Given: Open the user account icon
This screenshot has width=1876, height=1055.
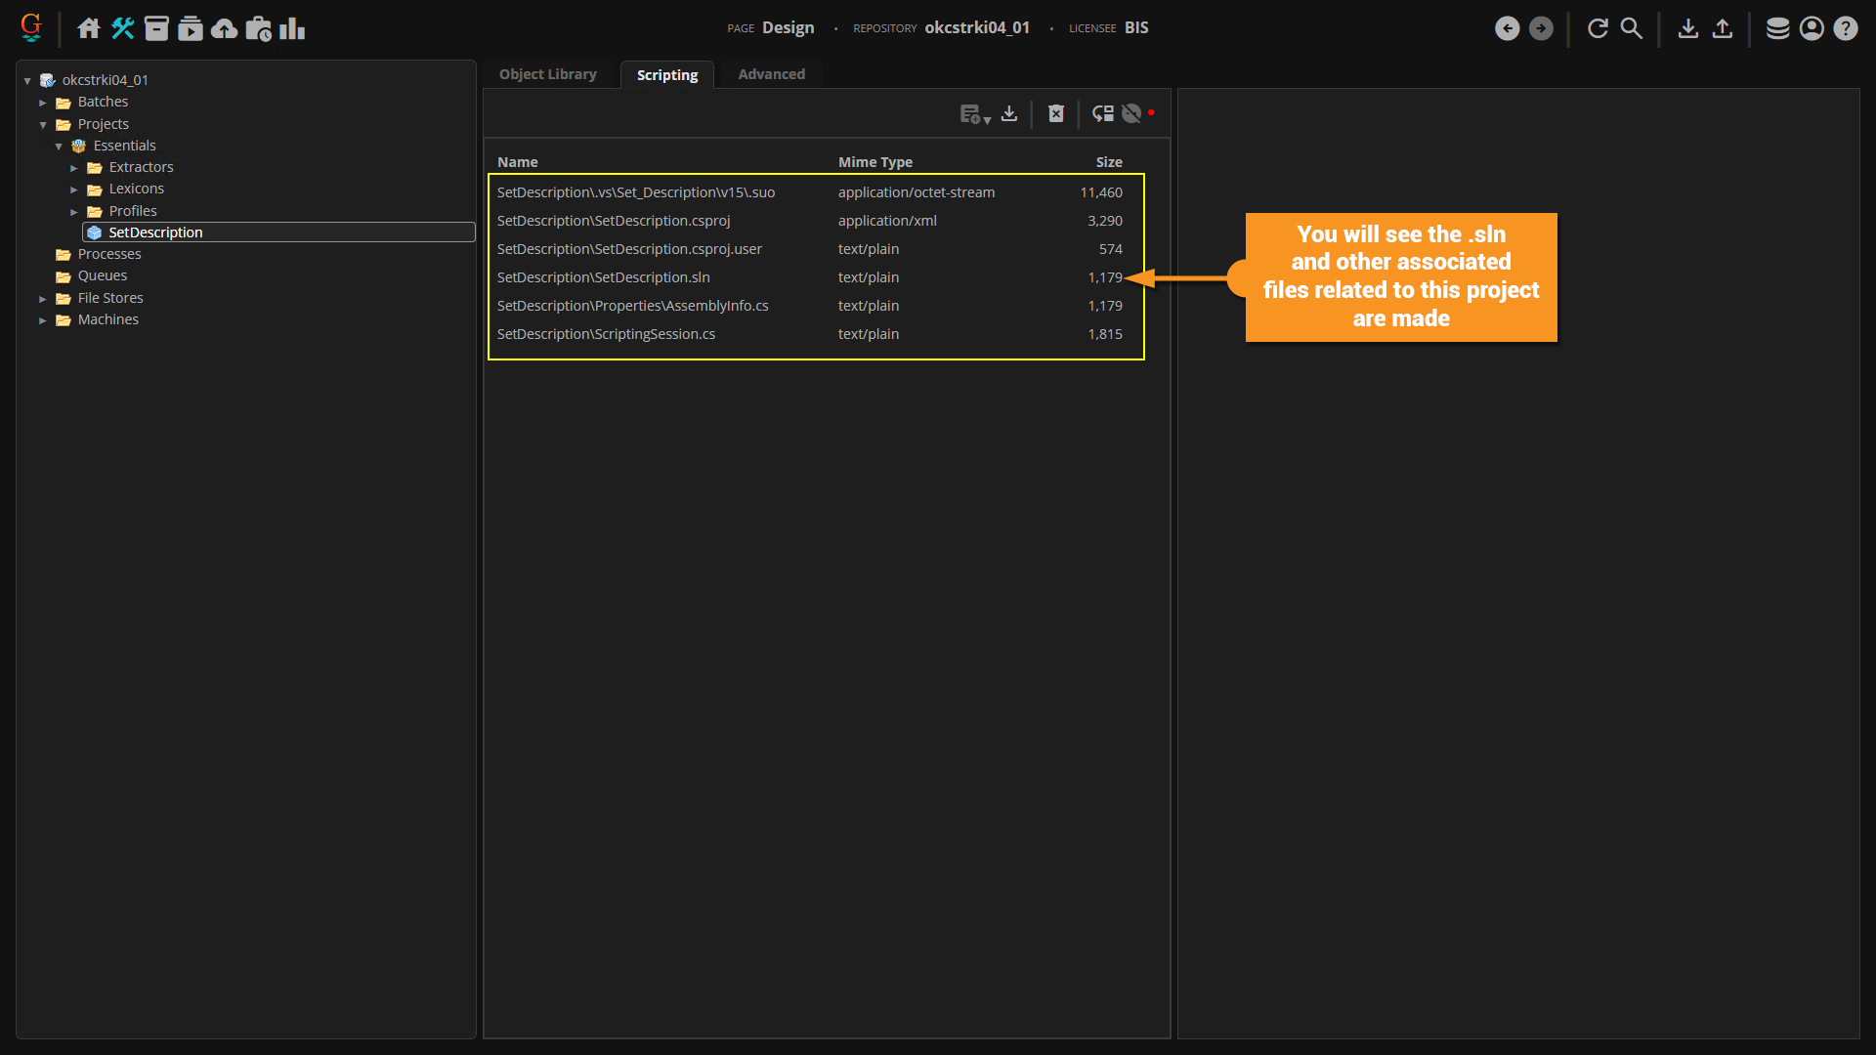Looking at the screenshot, I should pyautogui.click(x=1812, y=28).
